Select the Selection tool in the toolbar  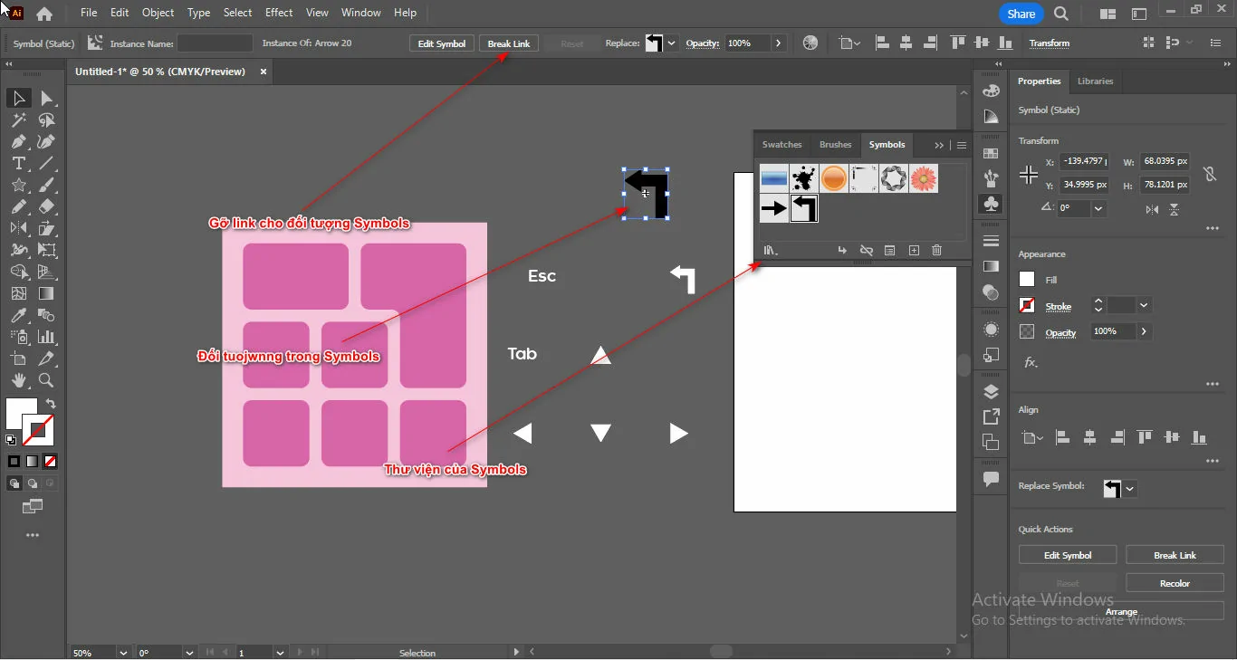18,98
